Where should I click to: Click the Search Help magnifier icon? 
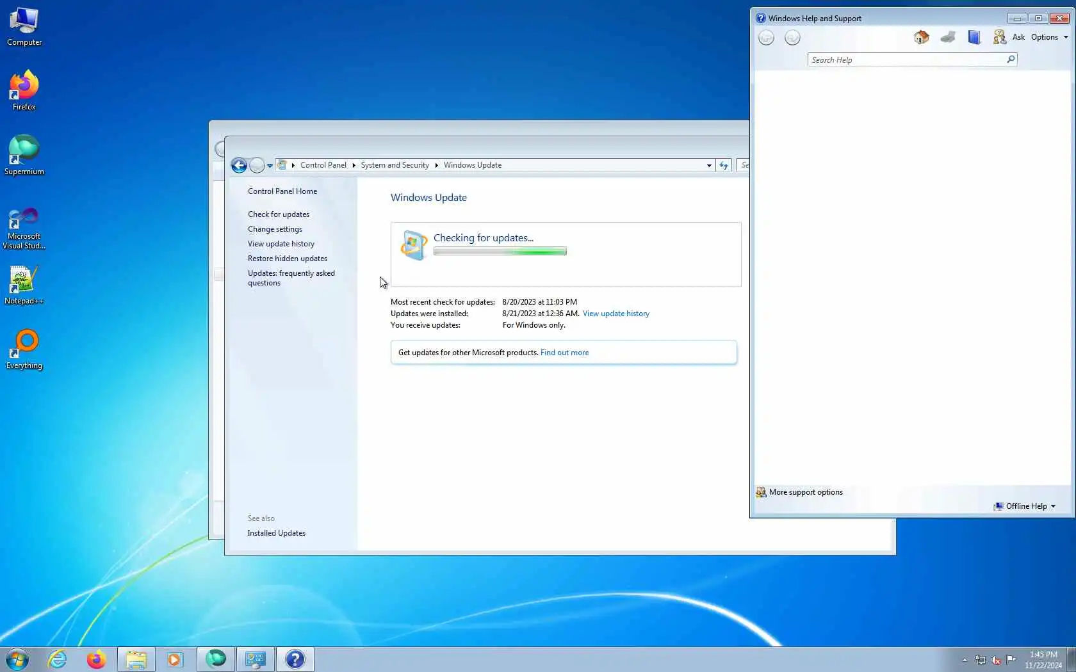click(1011, 60)
